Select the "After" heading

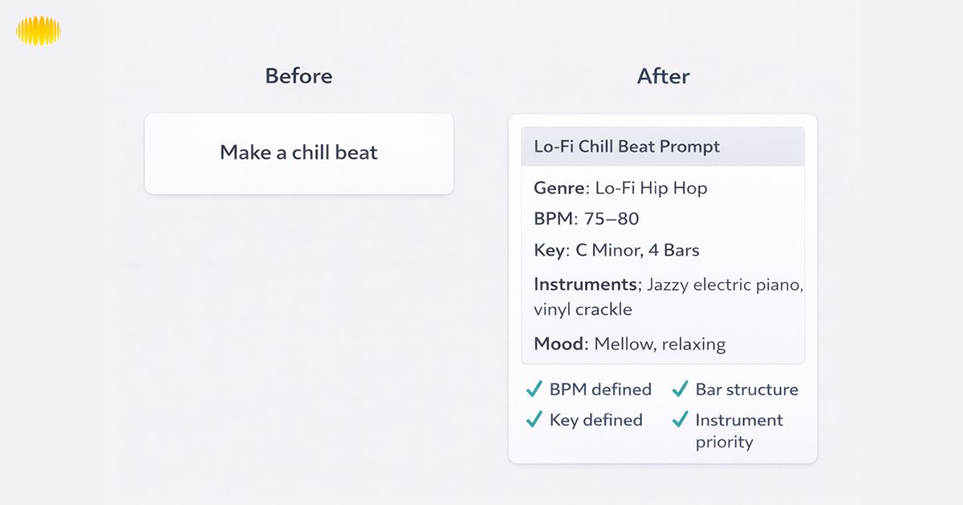coord(663,76)
